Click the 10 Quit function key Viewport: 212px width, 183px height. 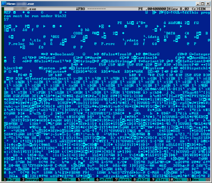coord(177,179)
